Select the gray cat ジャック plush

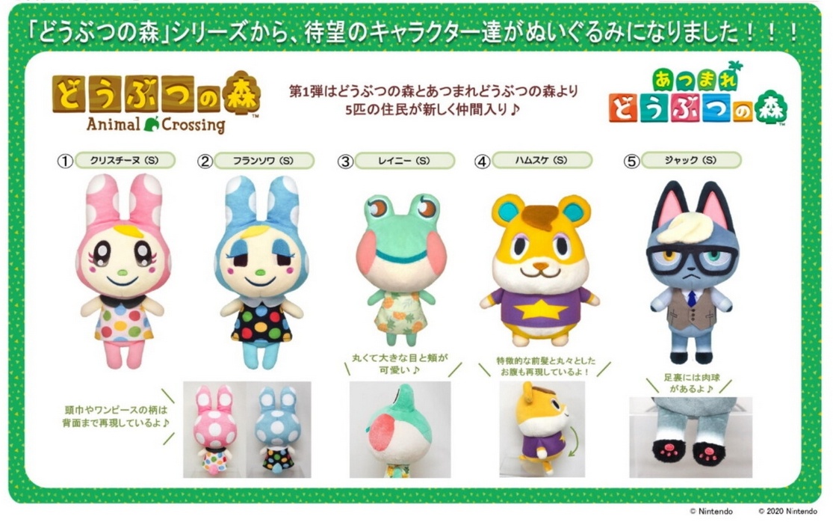click(692, 272)
